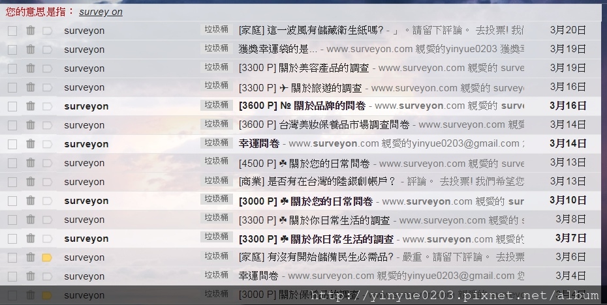Click 垃圾桶 label on 台灣美妝保養品 row
Image resolution: width=607 pixels, height=305 pixels.
pyautogui.click(x=217, y=124)
